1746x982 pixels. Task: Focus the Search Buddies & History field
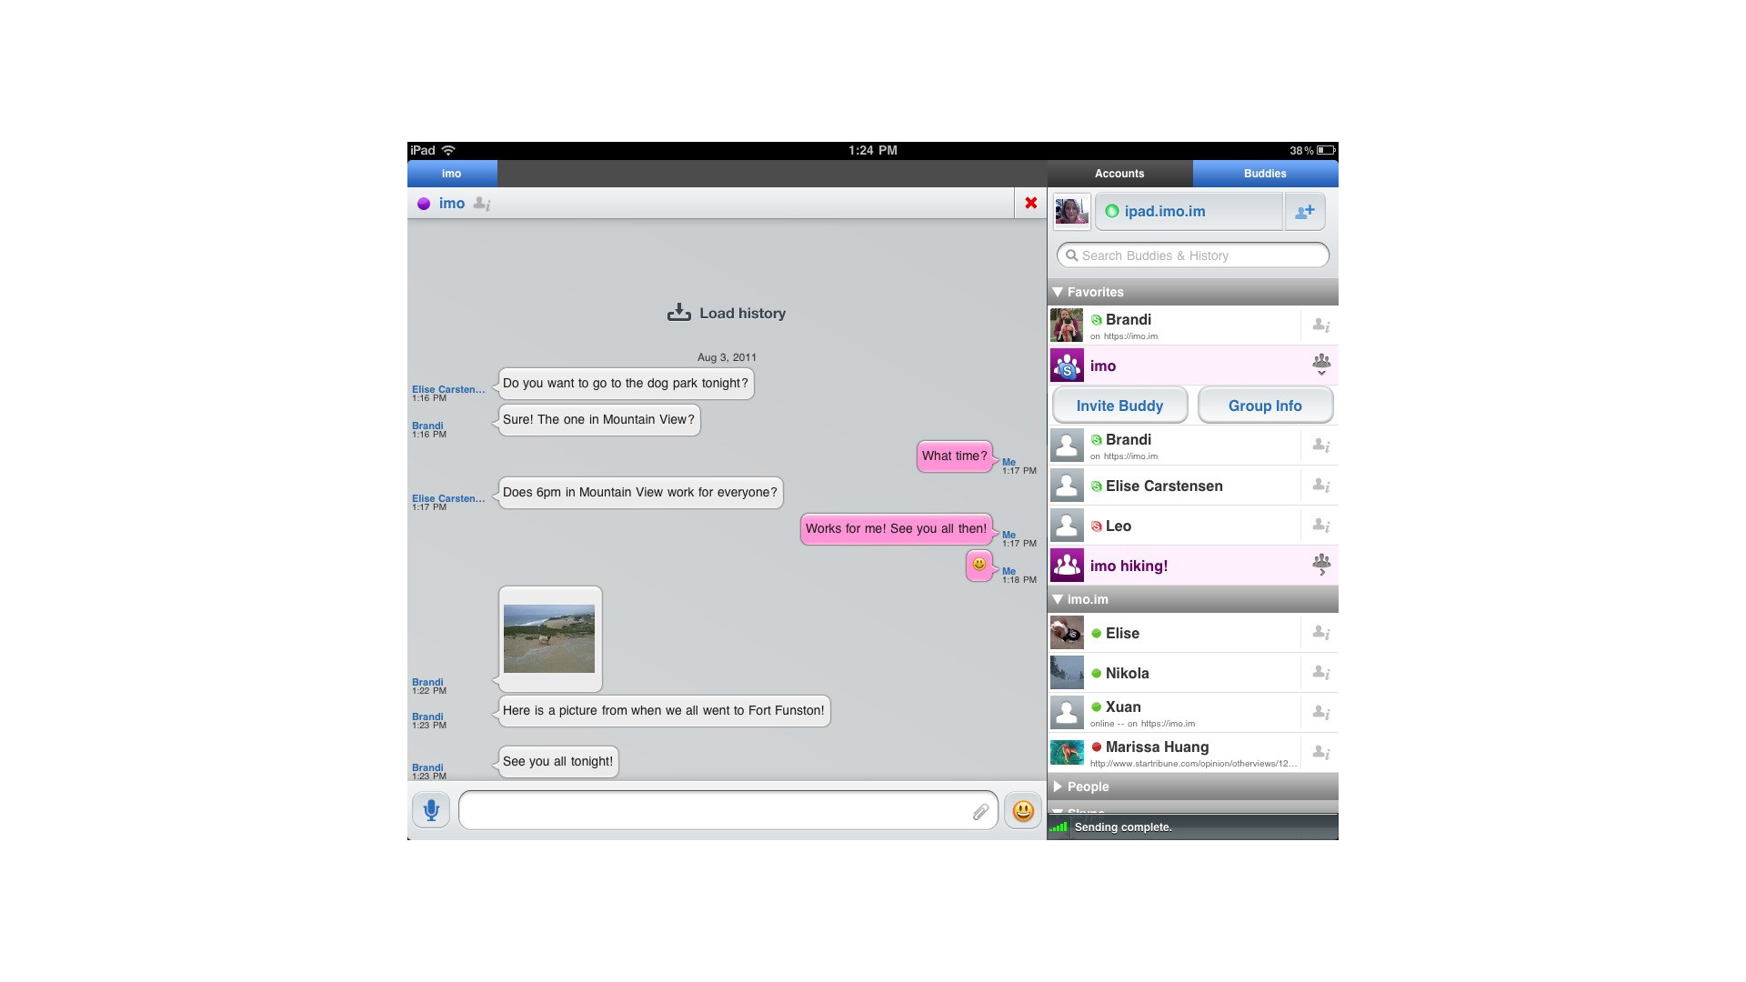[x=1192, y=256]
